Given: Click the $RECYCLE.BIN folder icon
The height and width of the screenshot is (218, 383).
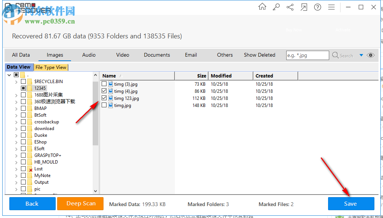Looking at the screenshot, I should (30, 81).
